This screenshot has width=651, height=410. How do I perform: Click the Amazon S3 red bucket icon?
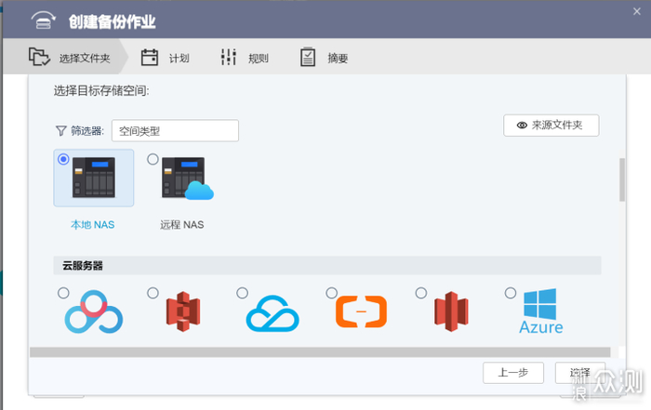tap(183, 311)
